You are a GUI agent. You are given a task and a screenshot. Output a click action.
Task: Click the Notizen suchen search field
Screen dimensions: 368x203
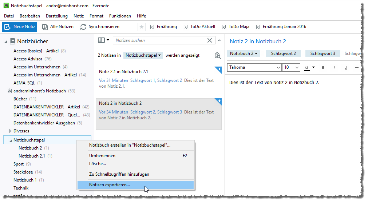click(x=159, y=40)
